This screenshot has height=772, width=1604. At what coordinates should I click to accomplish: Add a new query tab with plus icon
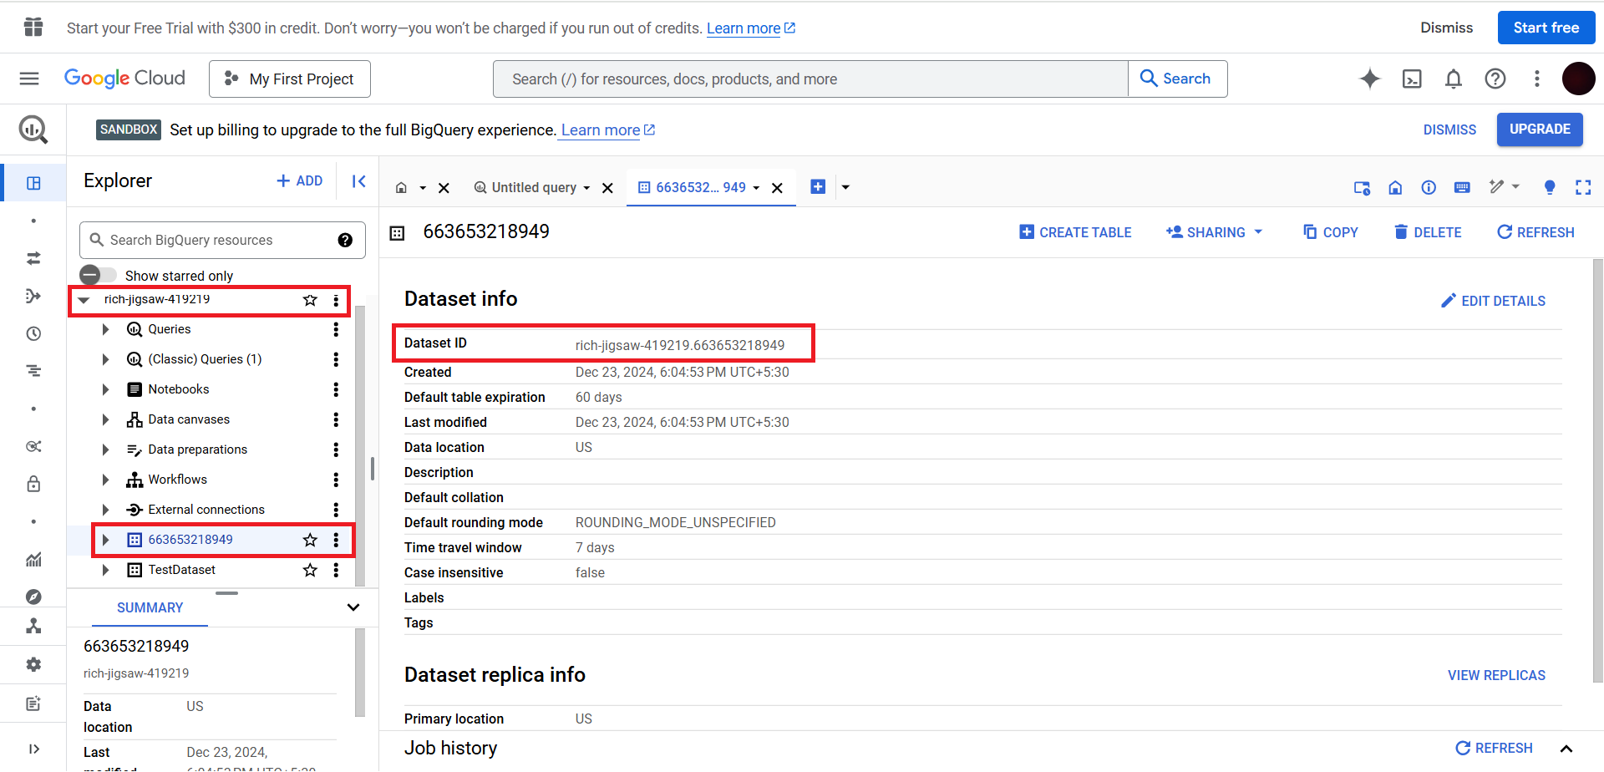coord(818,187)
